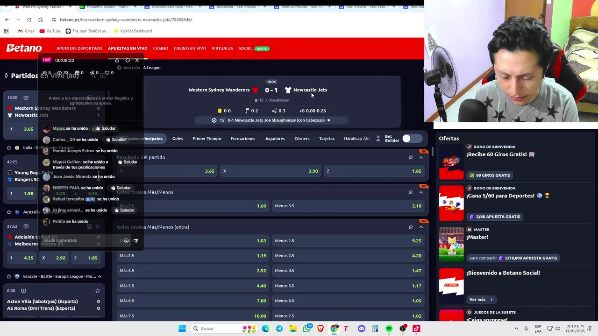Image resolution: width=598 pixels, height=336 pixels.
Task: Open the Calculator from the taskbar
Action: 375,329
